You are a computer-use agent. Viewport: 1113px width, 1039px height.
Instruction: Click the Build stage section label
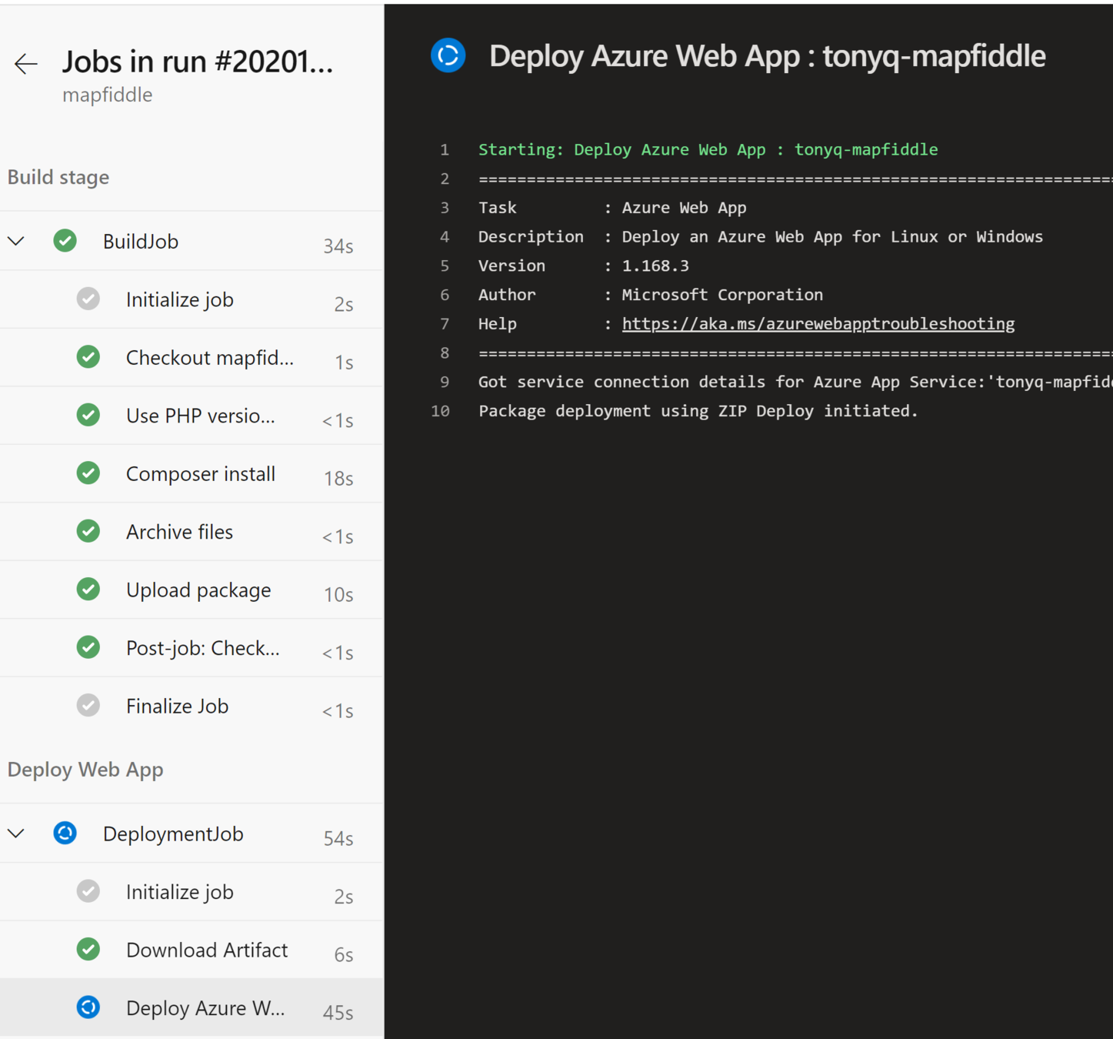pyautogui.click(x=58, y=177)
